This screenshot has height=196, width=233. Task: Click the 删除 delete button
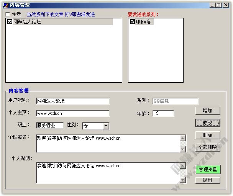pyautogui.click(x=208, y=135)
